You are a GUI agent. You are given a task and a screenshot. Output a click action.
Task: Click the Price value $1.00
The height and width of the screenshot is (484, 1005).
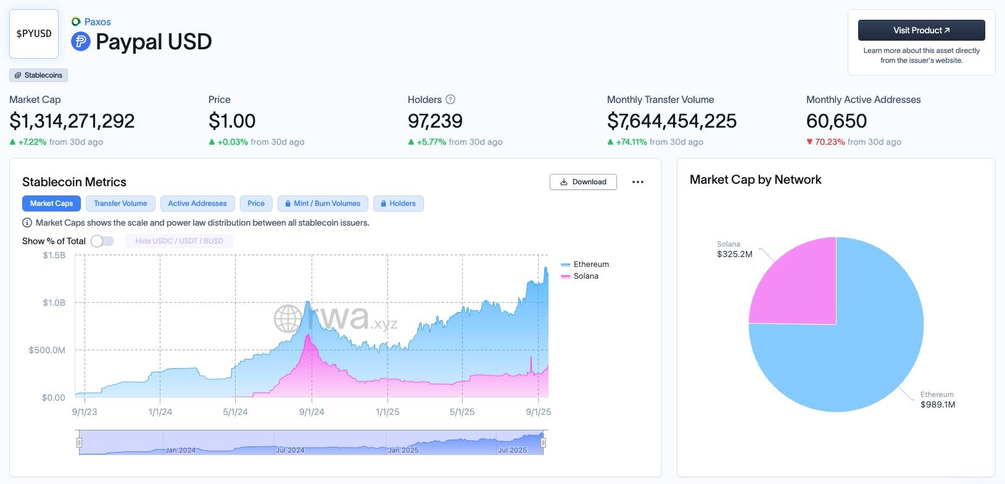click(232, 121)
